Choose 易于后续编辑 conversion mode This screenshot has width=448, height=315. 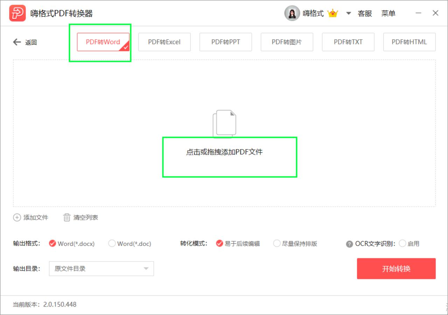coord(219,243)
